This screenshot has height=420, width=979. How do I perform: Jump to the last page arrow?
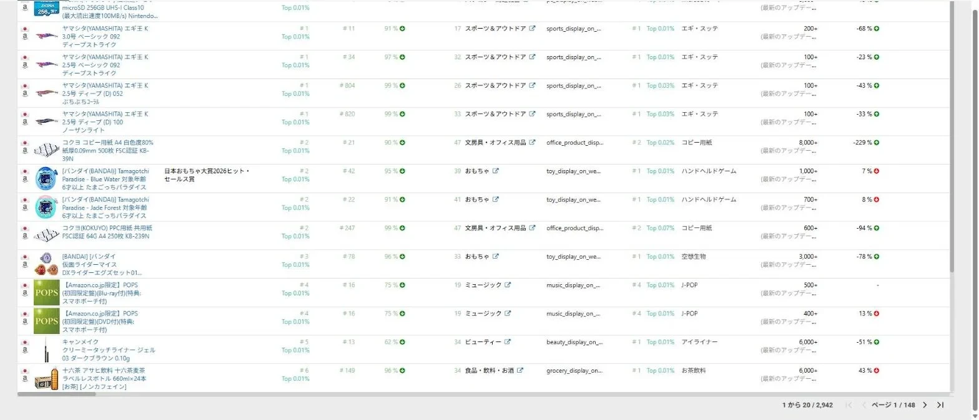pyautogui.click(x=940, y=405)
